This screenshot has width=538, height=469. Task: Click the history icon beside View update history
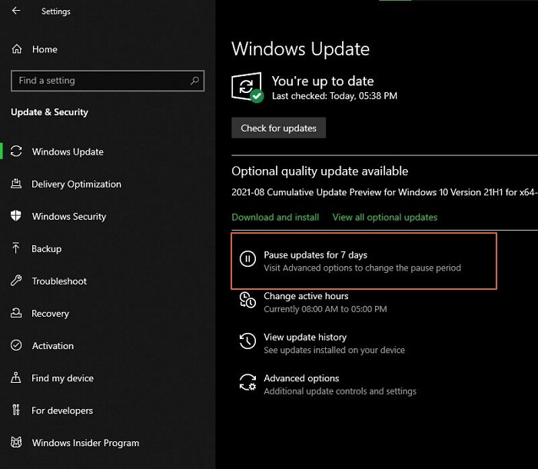click(247, 341)
